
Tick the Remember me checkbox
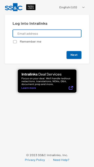15,42
